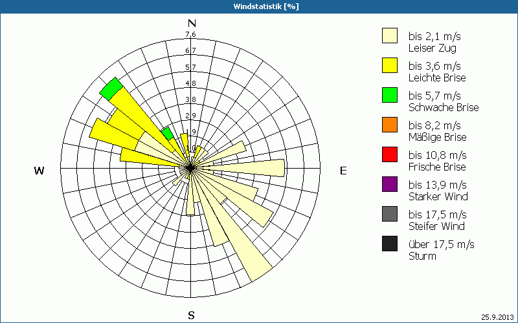Screen dimensions: 518x323
Task: Click the '7,6' ring scale label
Action: pyautogui.click(x=190, y=34)
